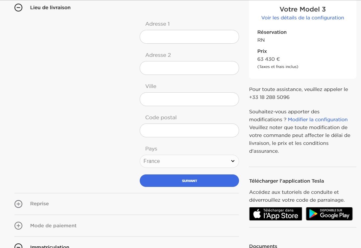361x248 pixels.
Task: Open the App Store download badge
Action: click(x=276, y=214)
